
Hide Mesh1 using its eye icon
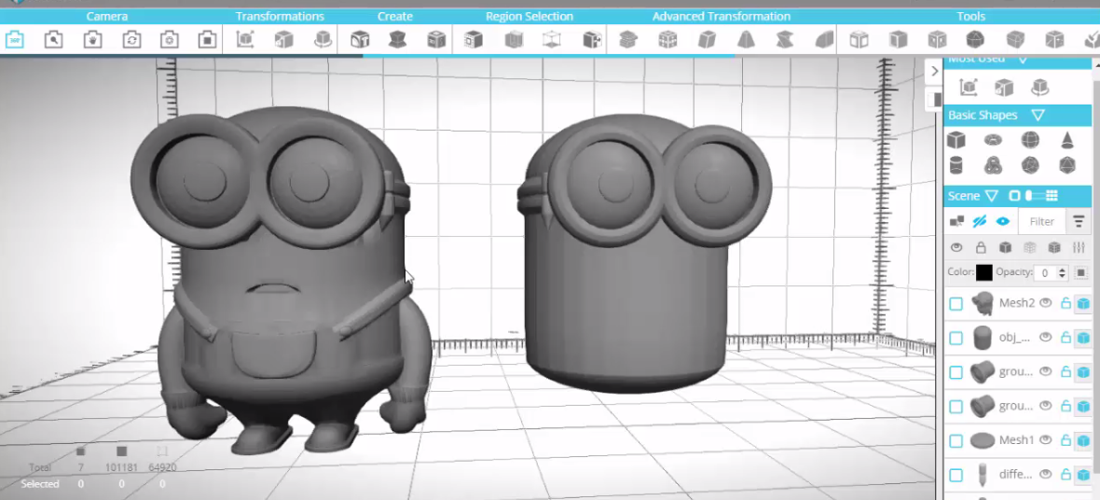tap(1045, 440)
